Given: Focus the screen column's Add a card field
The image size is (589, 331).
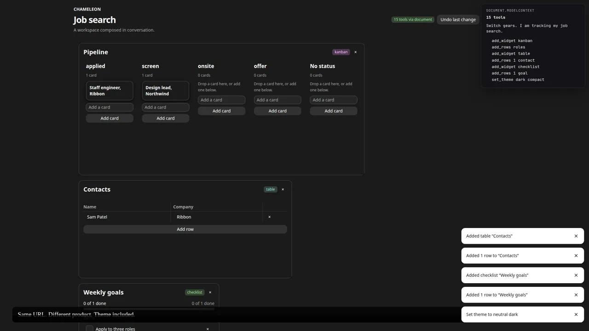Looking at the screenshot, I should pyautogui.click(x=166, y=107).
